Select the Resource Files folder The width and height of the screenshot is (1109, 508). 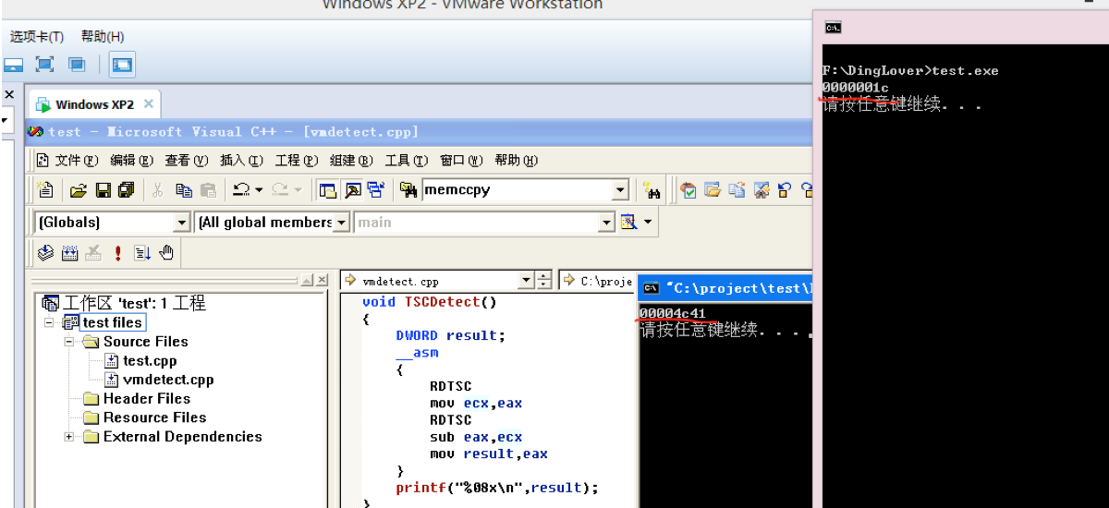point(154,417)
